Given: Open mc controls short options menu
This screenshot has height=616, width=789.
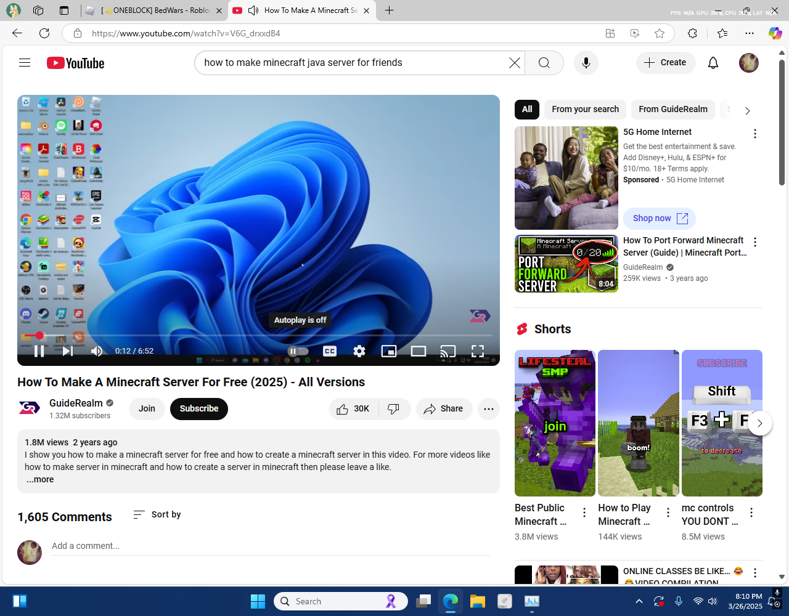Looking at the screenshot, I should [x=751, y=513].
